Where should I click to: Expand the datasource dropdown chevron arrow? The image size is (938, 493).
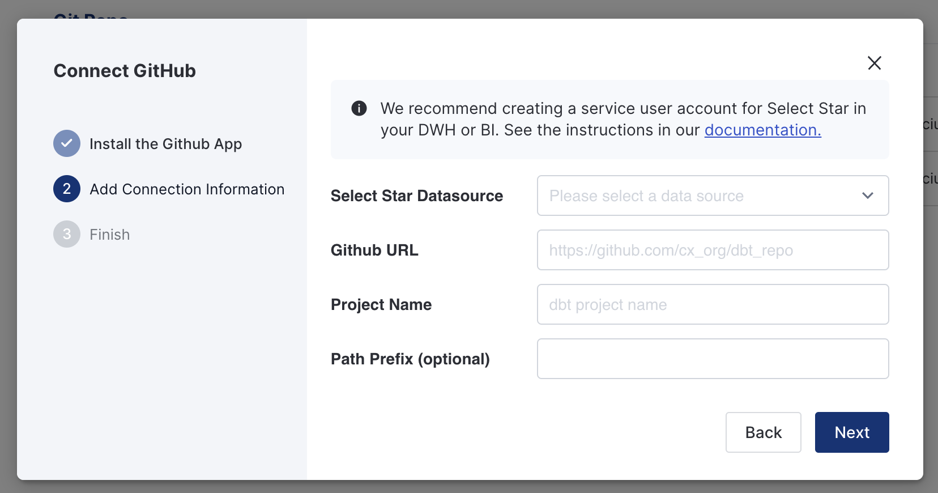pos(867,195)
